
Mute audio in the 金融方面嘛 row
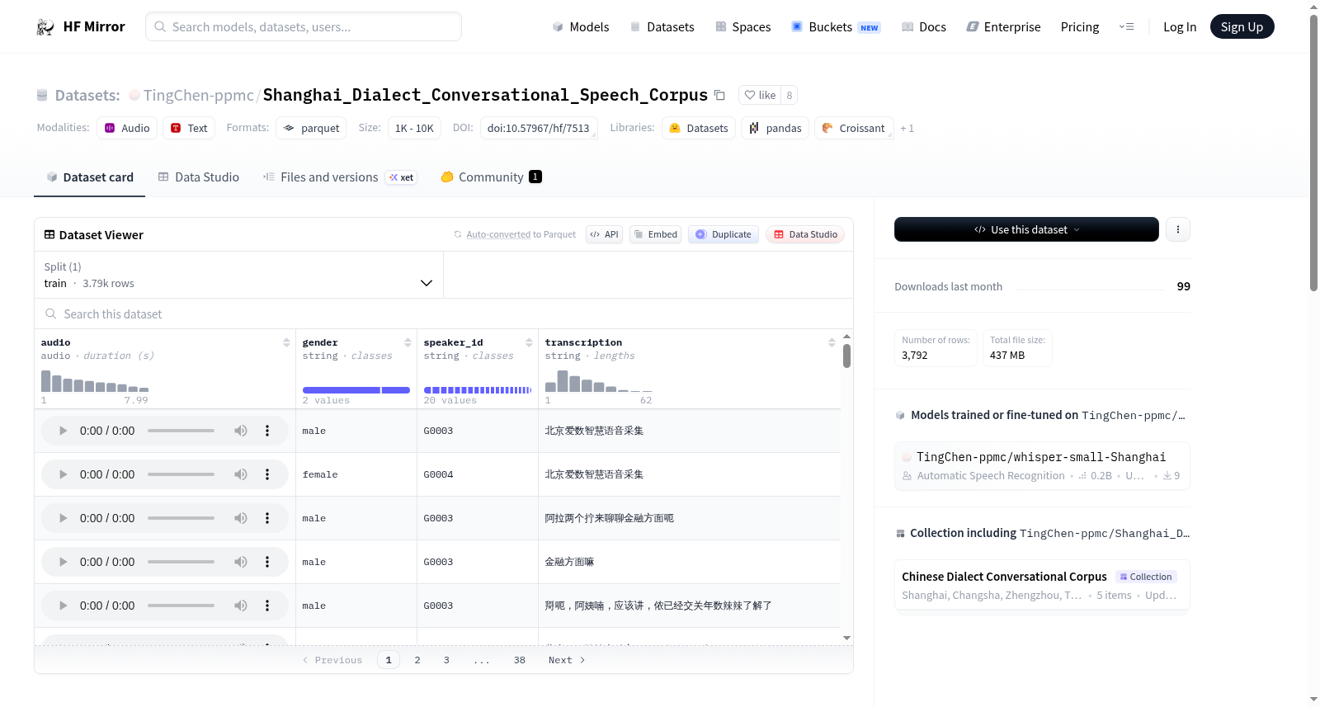pyautogui.click(x=241, y=562)
